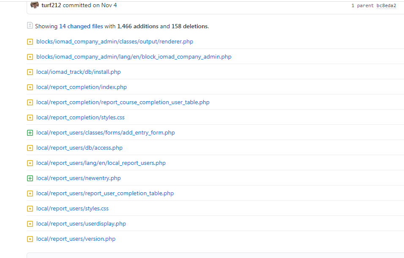
Task: Open classes/forms/add_entry_form.php file
Action: 105,133
